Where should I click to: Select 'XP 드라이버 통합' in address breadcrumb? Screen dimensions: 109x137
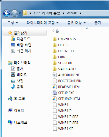[47, 13]
